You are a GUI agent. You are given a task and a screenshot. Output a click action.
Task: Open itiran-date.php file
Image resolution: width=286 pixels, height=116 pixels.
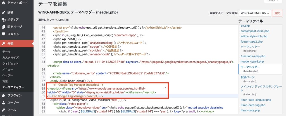click(x=250, y=110)
